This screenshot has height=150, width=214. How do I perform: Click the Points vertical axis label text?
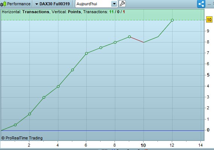tap(74, 12)
